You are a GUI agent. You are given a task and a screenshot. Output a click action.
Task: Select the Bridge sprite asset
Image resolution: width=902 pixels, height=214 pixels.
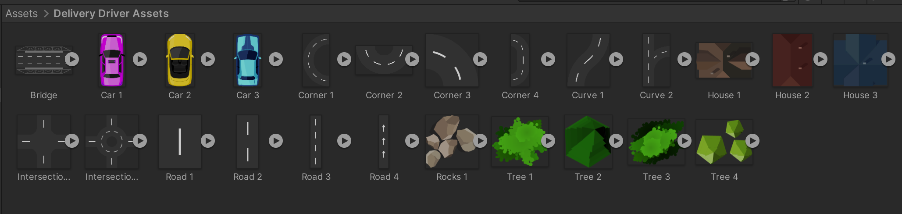43,60
